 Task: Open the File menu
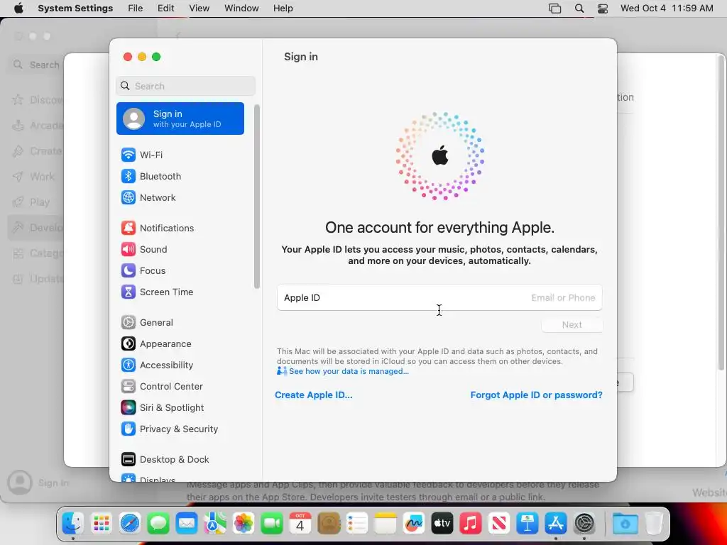(x=136, y=9)
